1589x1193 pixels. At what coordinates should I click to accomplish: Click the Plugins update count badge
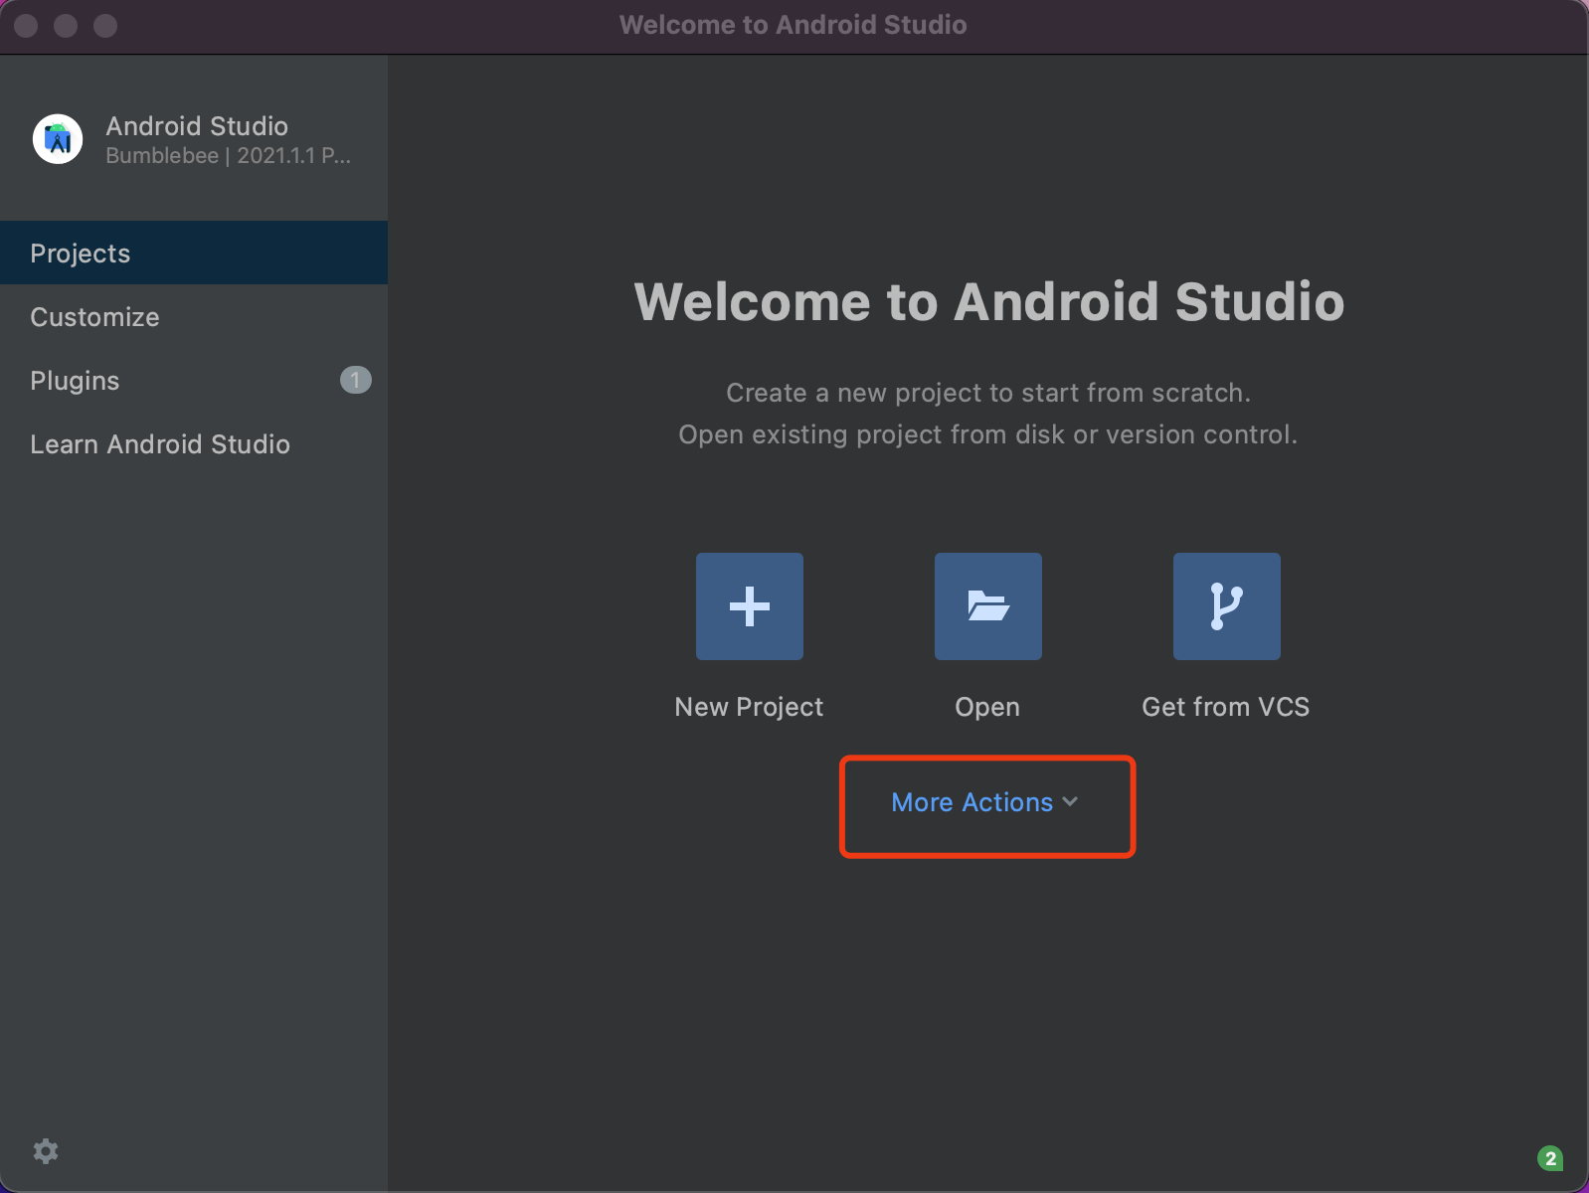(355, 380)
